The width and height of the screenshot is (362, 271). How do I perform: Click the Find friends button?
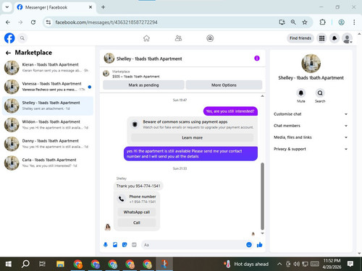coord(300,38)
